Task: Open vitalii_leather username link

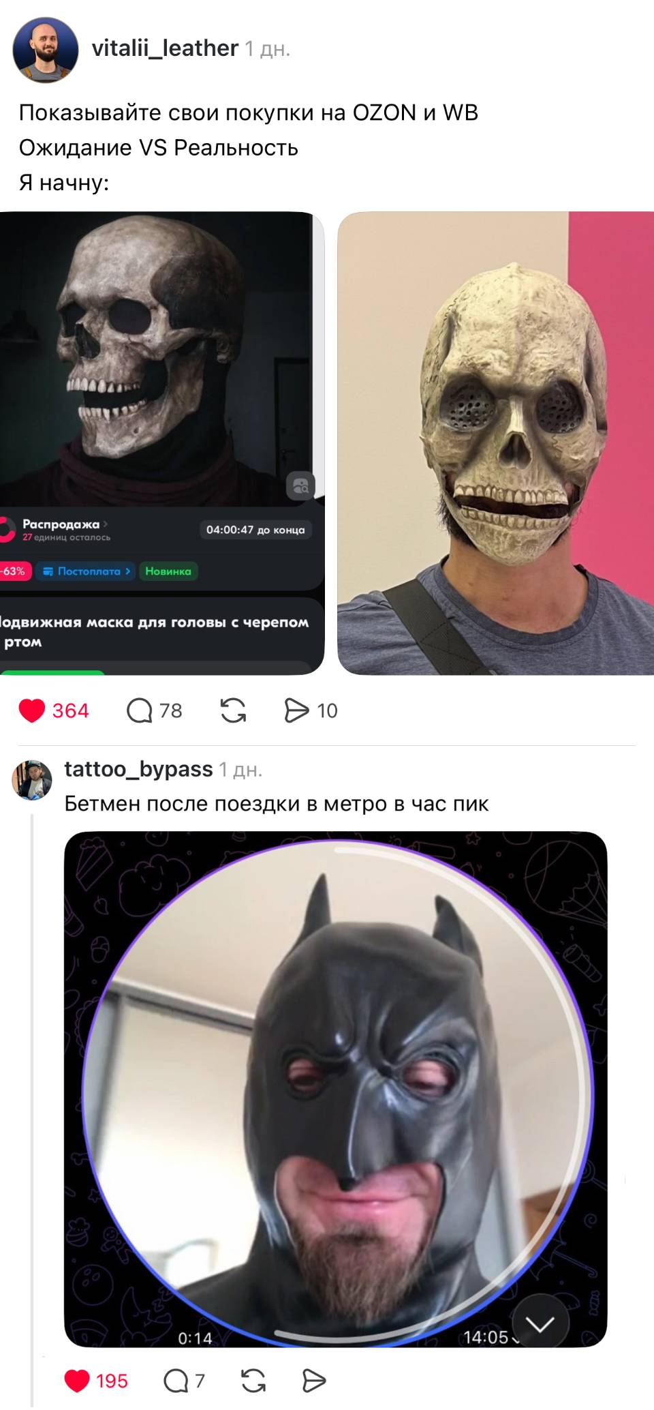Action: pyautogui.click(x=165, y=48)
